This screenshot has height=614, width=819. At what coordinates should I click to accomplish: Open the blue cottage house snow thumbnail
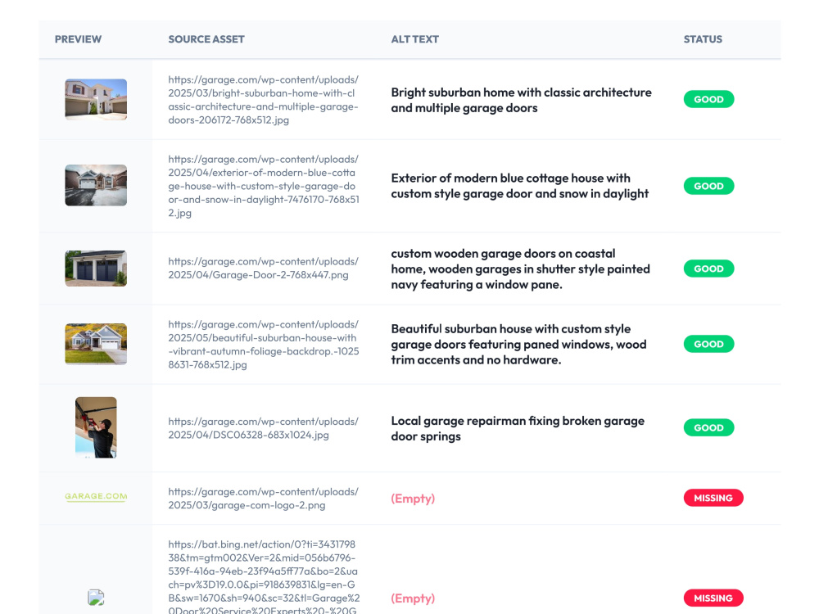pos(96,185)
